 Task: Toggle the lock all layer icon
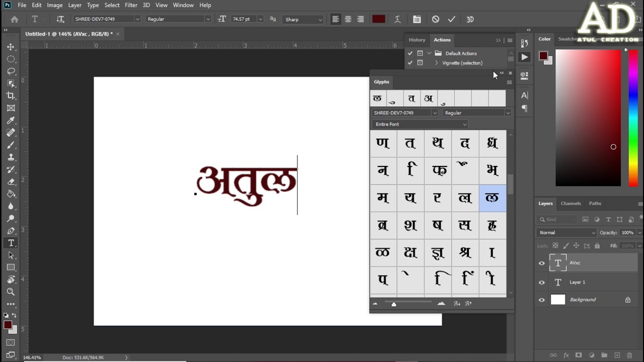coord(597,246)
